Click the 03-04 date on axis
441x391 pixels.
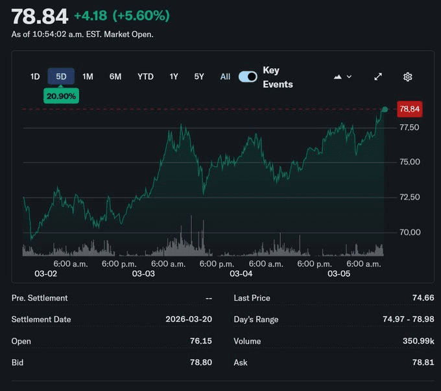coord(241,274)
